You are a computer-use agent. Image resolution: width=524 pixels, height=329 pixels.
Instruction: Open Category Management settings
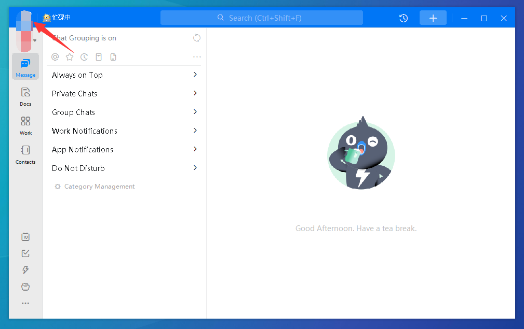[95, 187]
